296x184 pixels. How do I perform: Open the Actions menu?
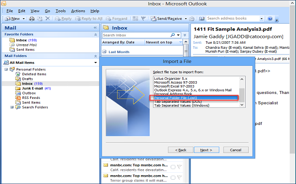(x=78, y=11)
